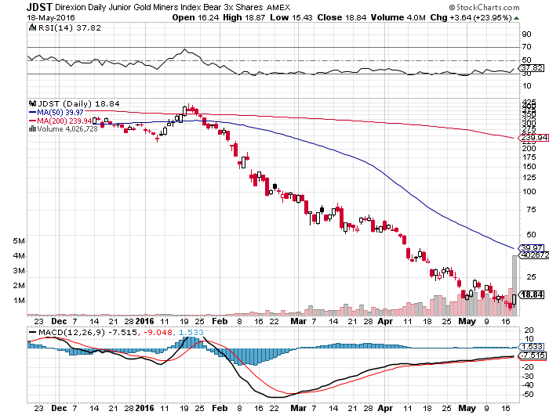Image resolution: width=549 pixels, height=415 pixels.
Task: Click the Close 18.84 value in the header
Action: (x=342, y=17)
